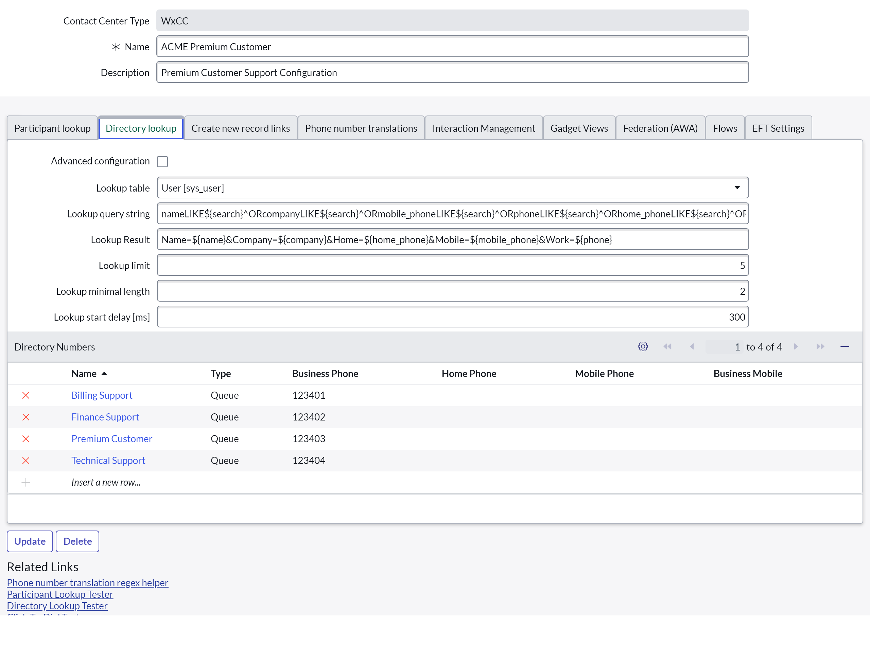Viewport: 870px width, 646px height.
Task: Switch to Participant lookup tab
Action: (x=52, y=128)
